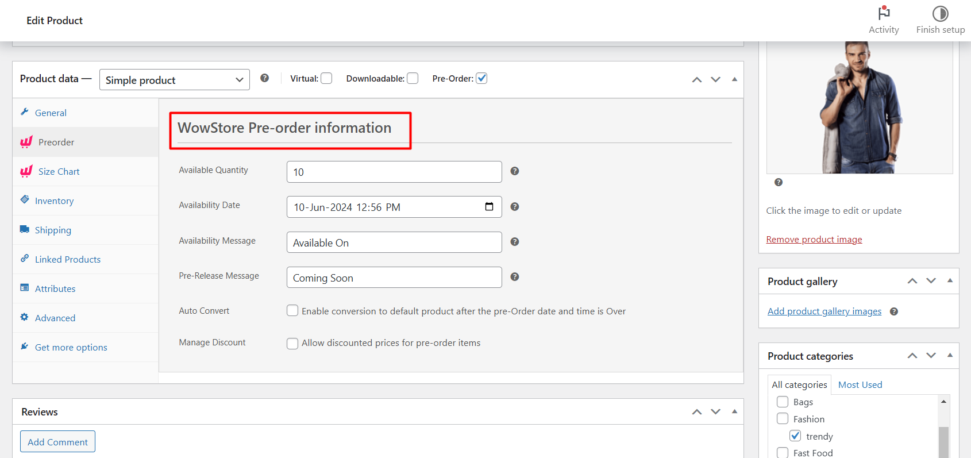971x458 pixels.
Task: Click Remove product image link
Action: [814, 240]
